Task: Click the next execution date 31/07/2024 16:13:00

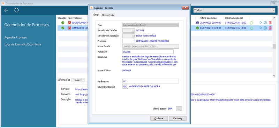Action: point(235,28)
